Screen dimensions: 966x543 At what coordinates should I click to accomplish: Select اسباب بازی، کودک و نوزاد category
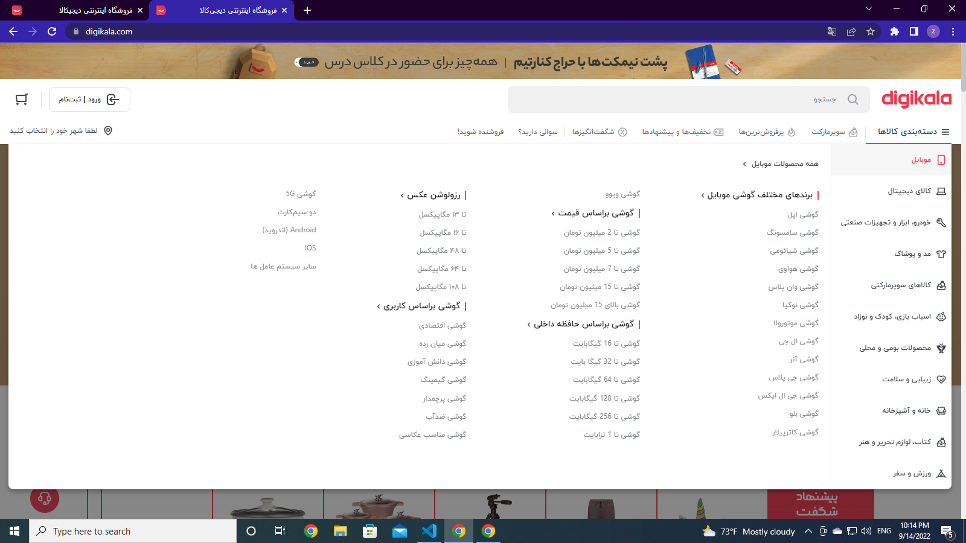tap(891, 317)
